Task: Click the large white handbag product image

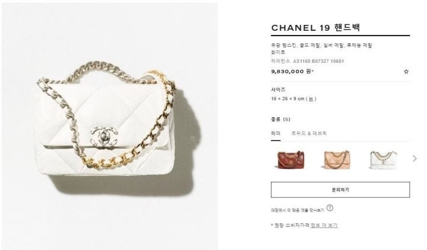Action: (x=110, y=126)
